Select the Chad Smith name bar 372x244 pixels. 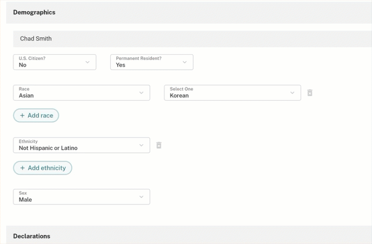click(x=192, y=39)
